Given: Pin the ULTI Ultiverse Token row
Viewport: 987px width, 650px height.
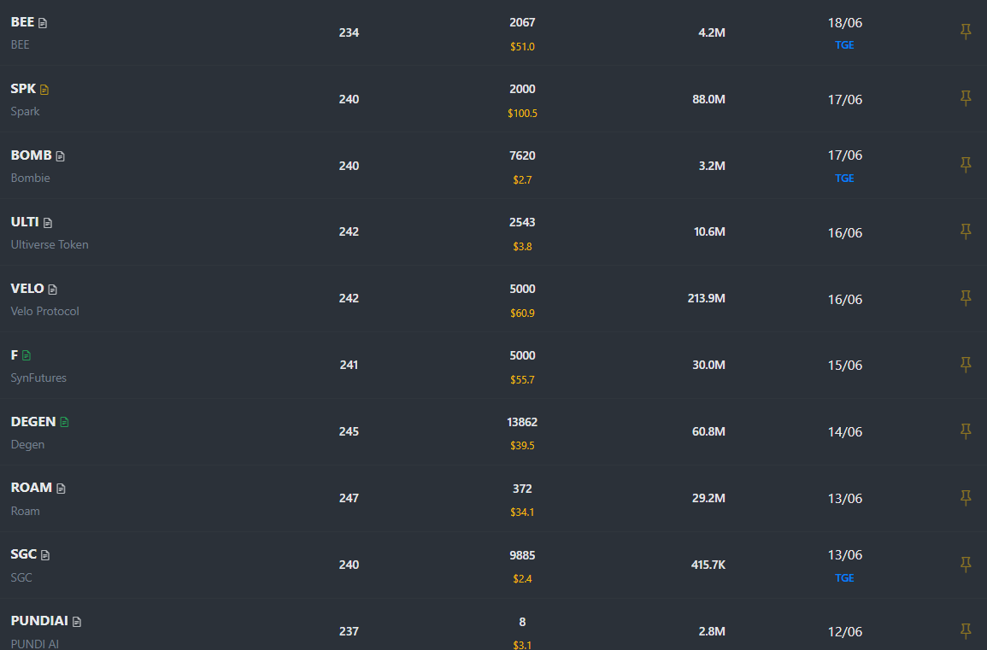Looking at the screenshot, I should point(966,231).
